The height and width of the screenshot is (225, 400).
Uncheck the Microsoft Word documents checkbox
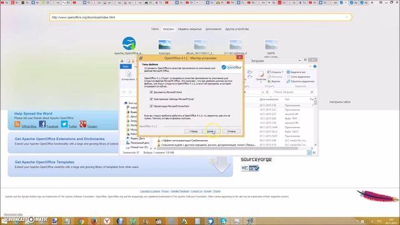click(x=151, y=92)
